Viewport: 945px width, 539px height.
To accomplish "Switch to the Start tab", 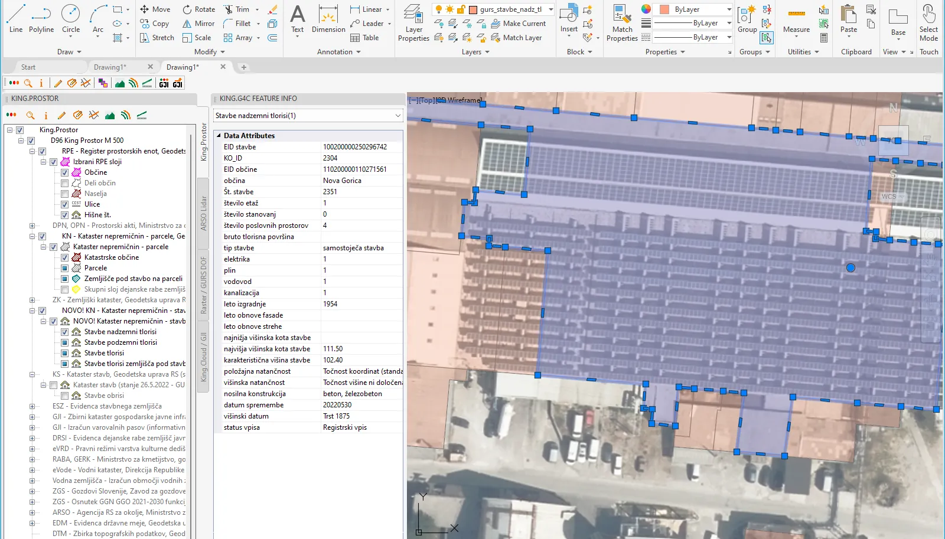I will [28, 67].
